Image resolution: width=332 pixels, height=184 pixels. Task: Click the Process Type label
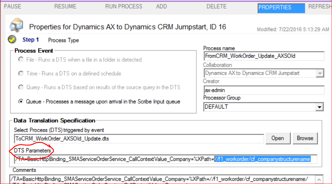(63, 40)
